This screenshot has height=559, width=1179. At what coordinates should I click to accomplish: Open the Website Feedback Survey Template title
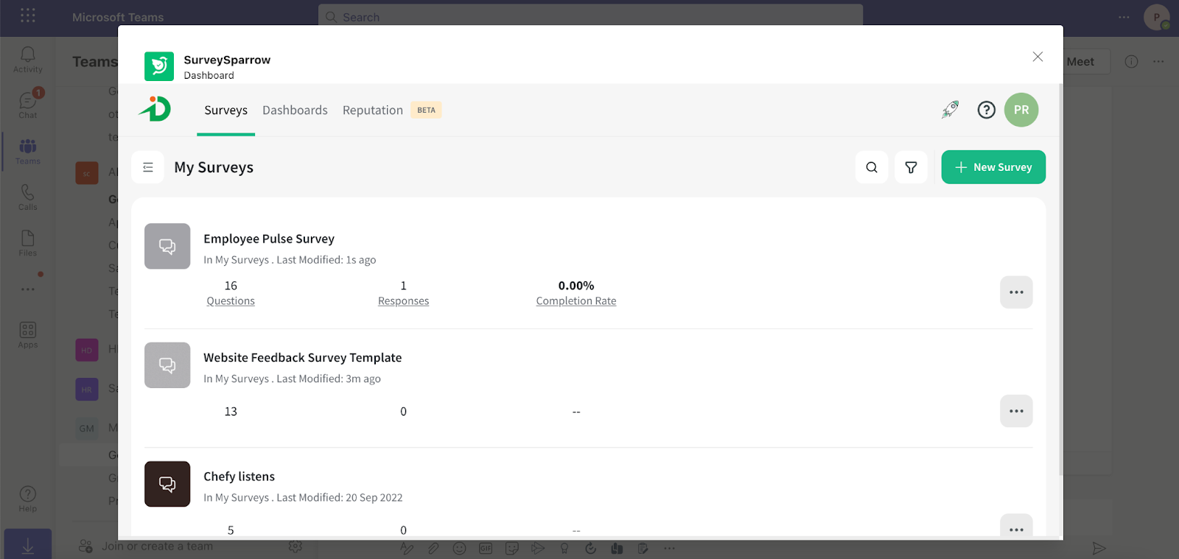[303, 357]
